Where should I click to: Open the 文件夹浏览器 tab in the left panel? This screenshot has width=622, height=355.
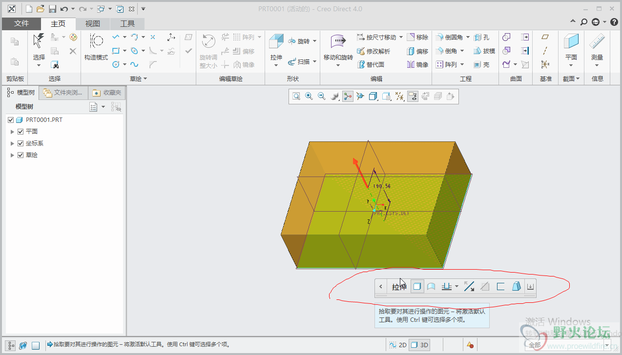click(x=63, y=93)
